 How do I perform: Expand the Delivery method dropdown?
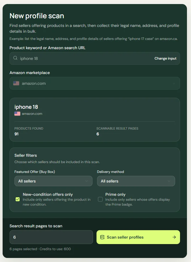coord(136,181)
